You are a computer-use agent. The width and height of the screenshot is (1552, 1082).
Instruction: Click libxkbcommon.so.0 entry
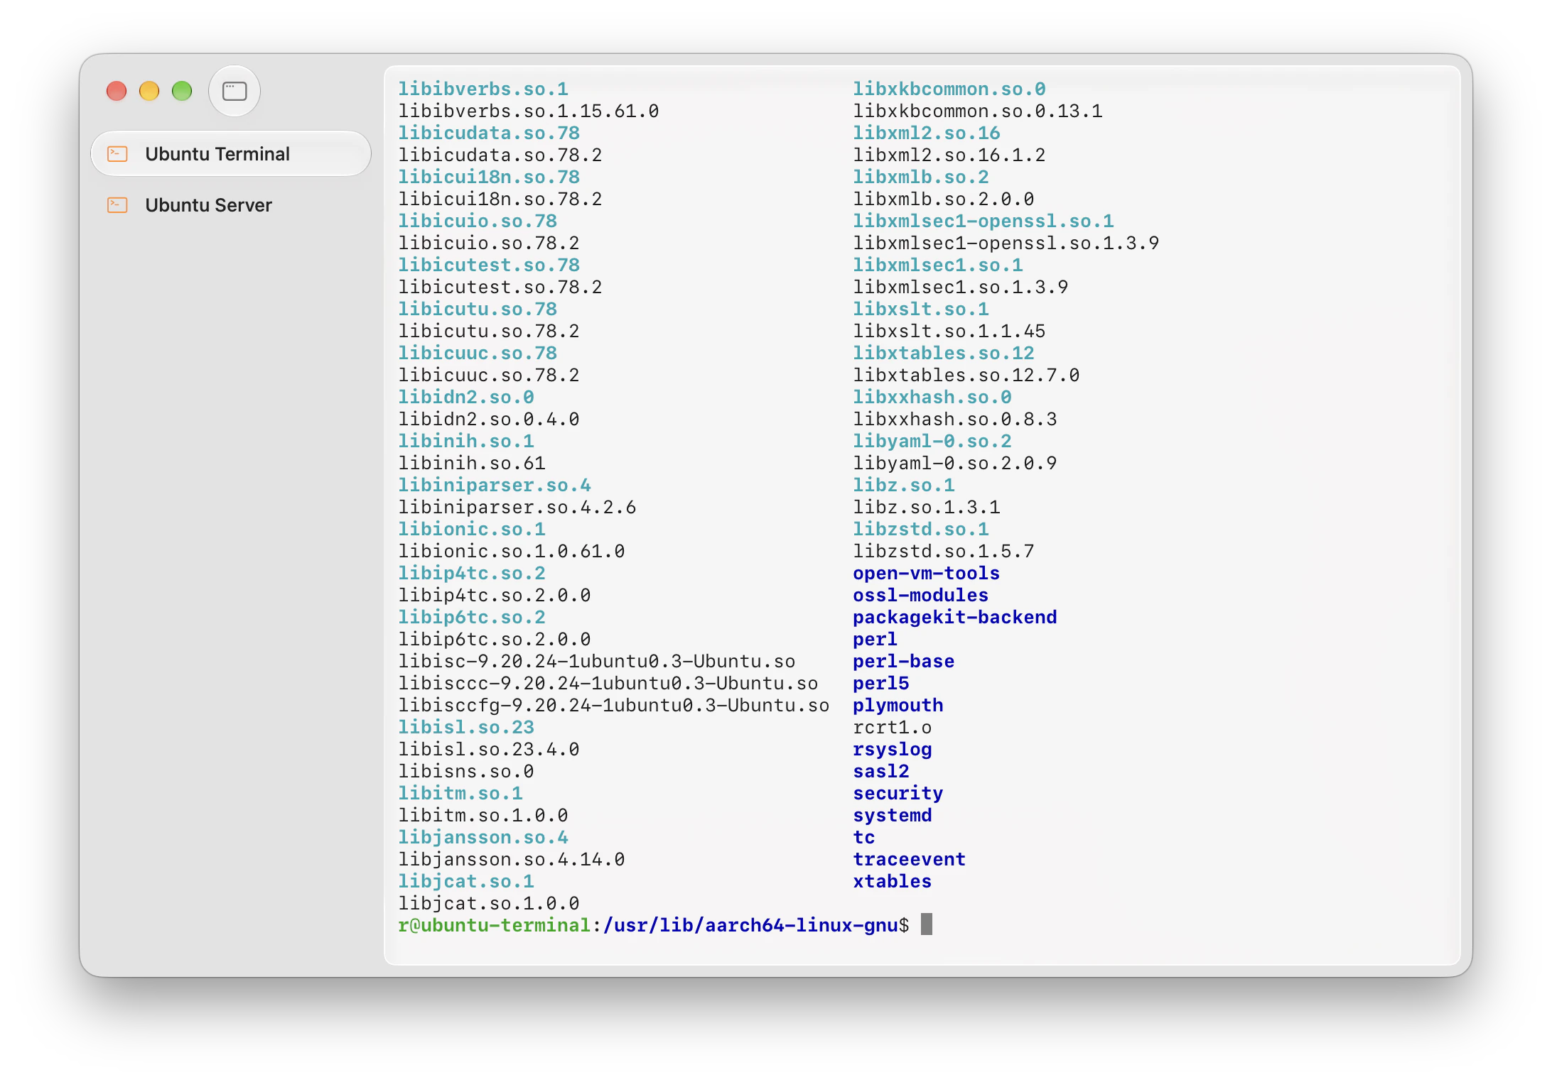pyautogui.click(x=949, y=89)
